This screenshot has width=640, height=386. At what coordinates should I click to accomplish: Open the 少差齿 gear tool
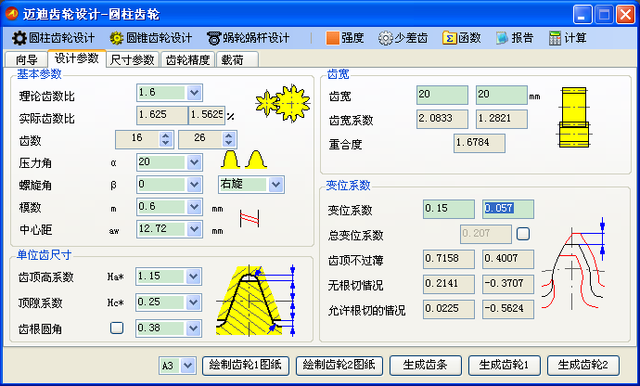(403, 38)
